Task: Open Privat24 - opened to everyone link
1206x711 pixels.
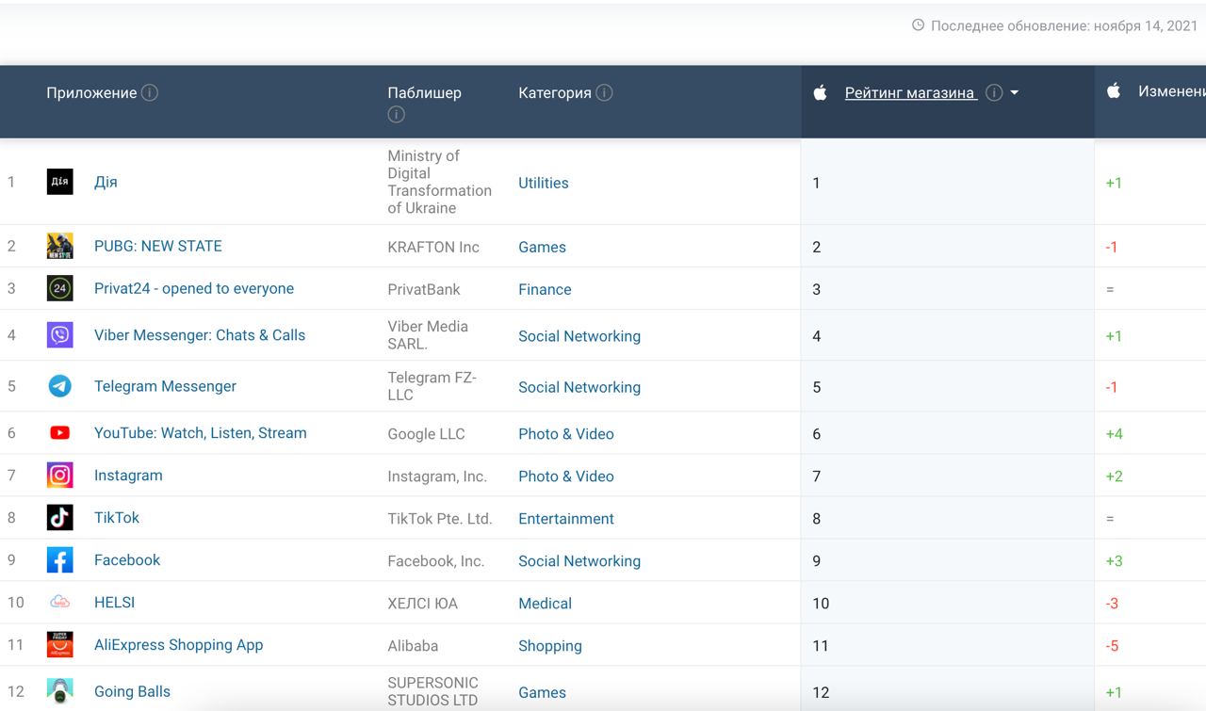Action: tap(194, 288)
